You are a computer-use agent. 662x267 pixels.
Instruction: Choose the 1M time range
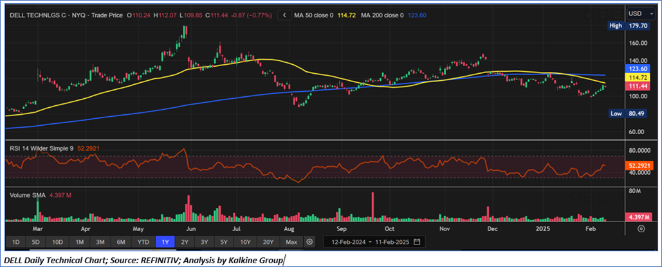coord(79,242)
